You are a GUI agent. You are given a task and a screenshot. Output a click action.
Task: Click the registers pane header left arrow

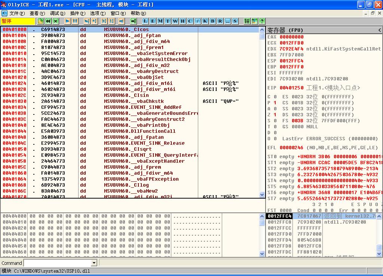(x=380, y=30)
